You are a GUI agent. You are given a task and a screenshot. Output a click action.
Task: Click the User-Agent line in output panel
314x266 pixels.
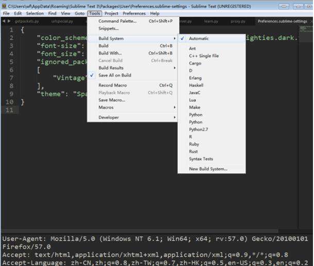click(x=155, y=239)
